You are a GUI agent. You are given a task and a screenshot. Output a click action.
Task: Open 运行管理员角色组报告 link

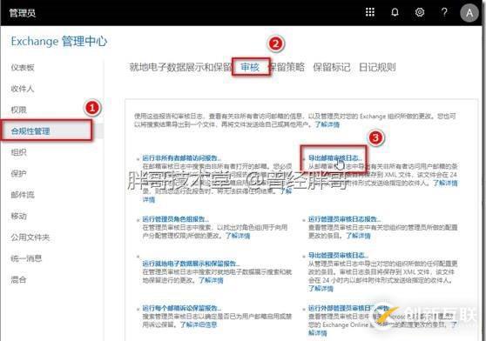click(x=175, y=219)
